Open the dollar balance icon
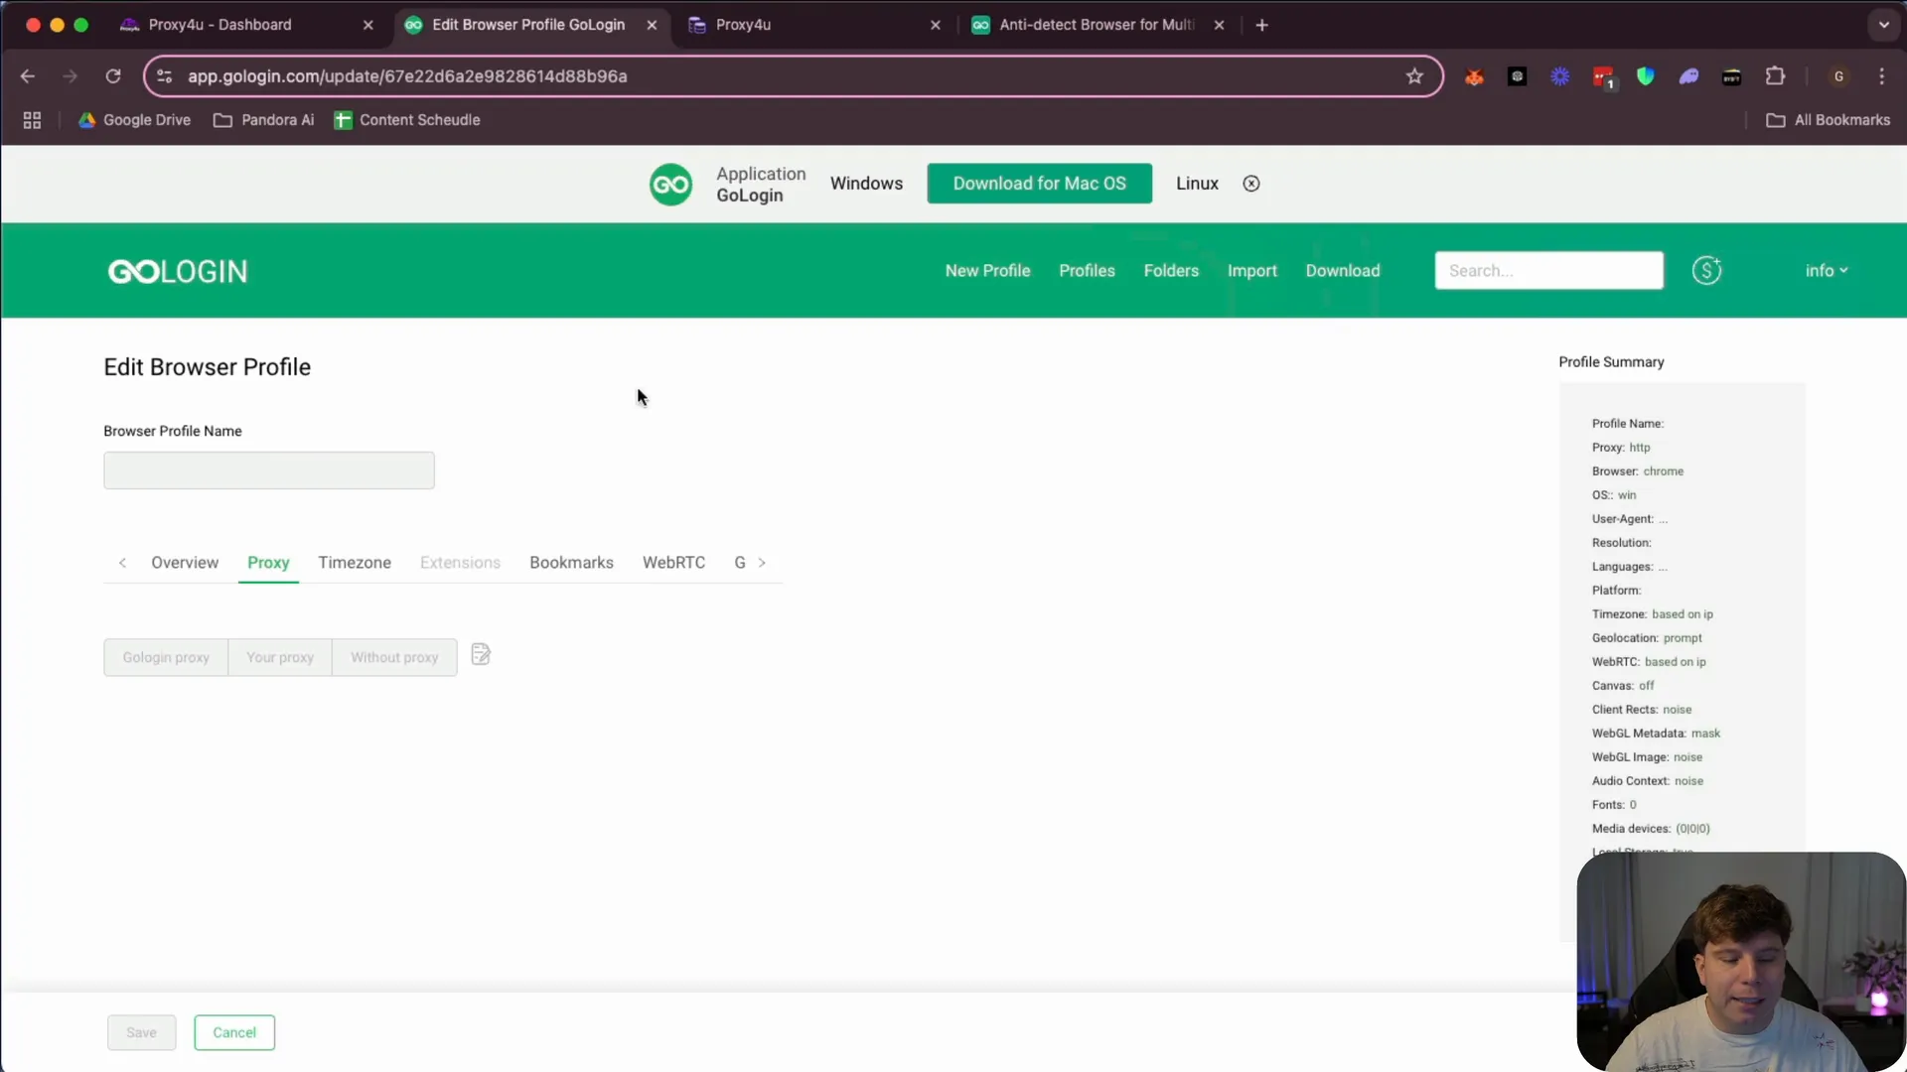The height and width of the screenshot is (1072, 1907). pos(1706,270)
